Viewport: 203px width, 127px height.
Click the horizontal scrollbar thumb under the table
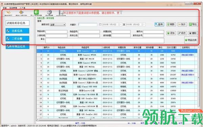pyautogui.click(x=90, y=120)
